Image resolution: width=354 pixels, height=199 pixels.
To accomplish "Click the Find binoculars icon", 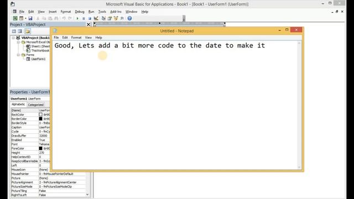I will [x=56, y=18].
